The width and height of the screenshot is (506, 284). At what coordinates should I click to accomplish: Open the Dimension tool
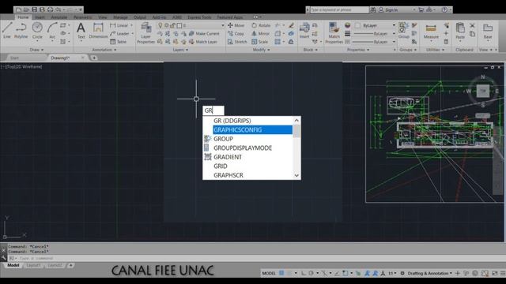coord(98,31)
